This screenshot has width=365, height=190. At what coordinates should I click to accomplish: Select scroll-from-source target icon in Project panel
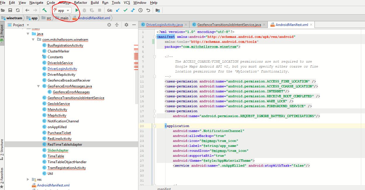click(109, 25)
